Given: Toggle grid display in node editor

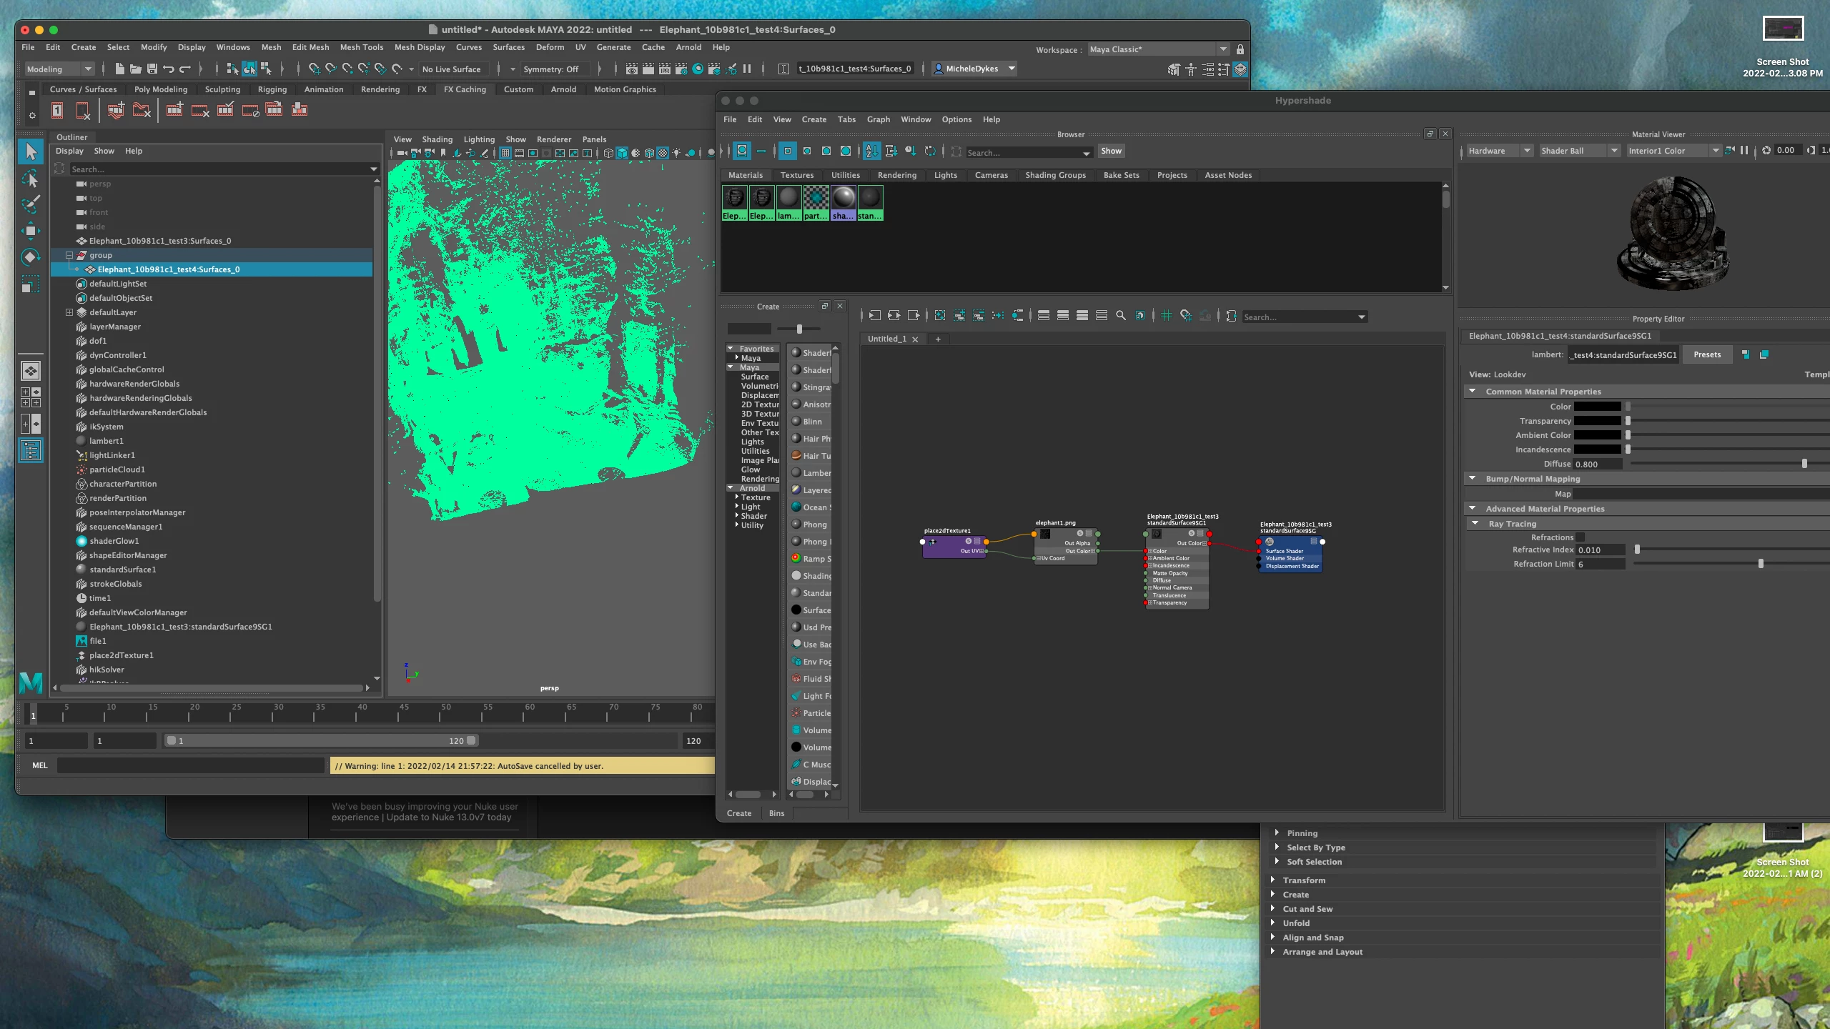Looking at the screenshot, I should [x=1167, y=315].
